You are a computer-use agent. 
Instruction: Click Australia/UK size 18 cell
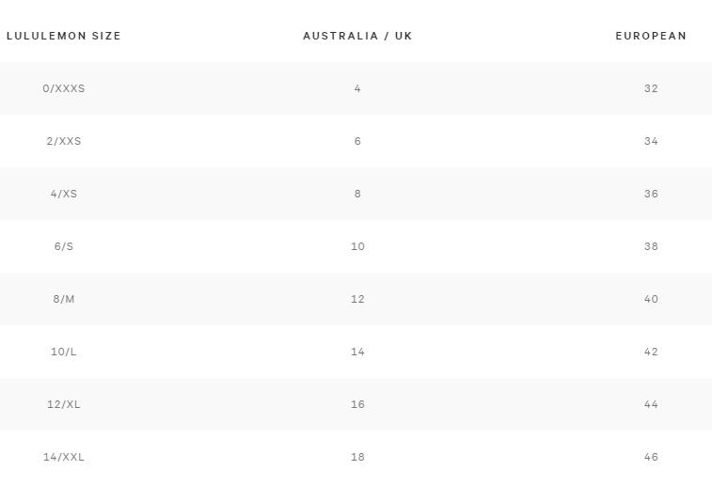coord(357,457)
